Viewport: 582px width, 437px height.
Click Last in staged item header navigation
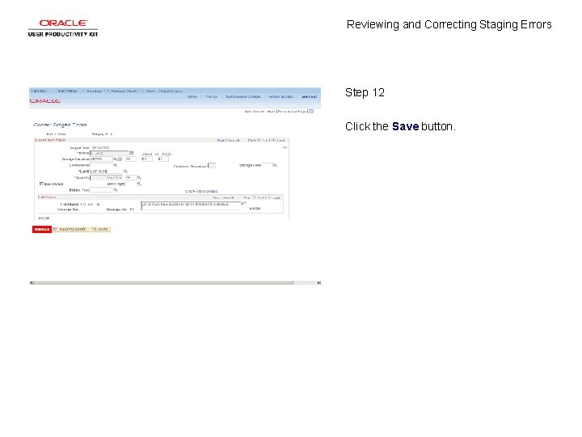tap(281, 141)
